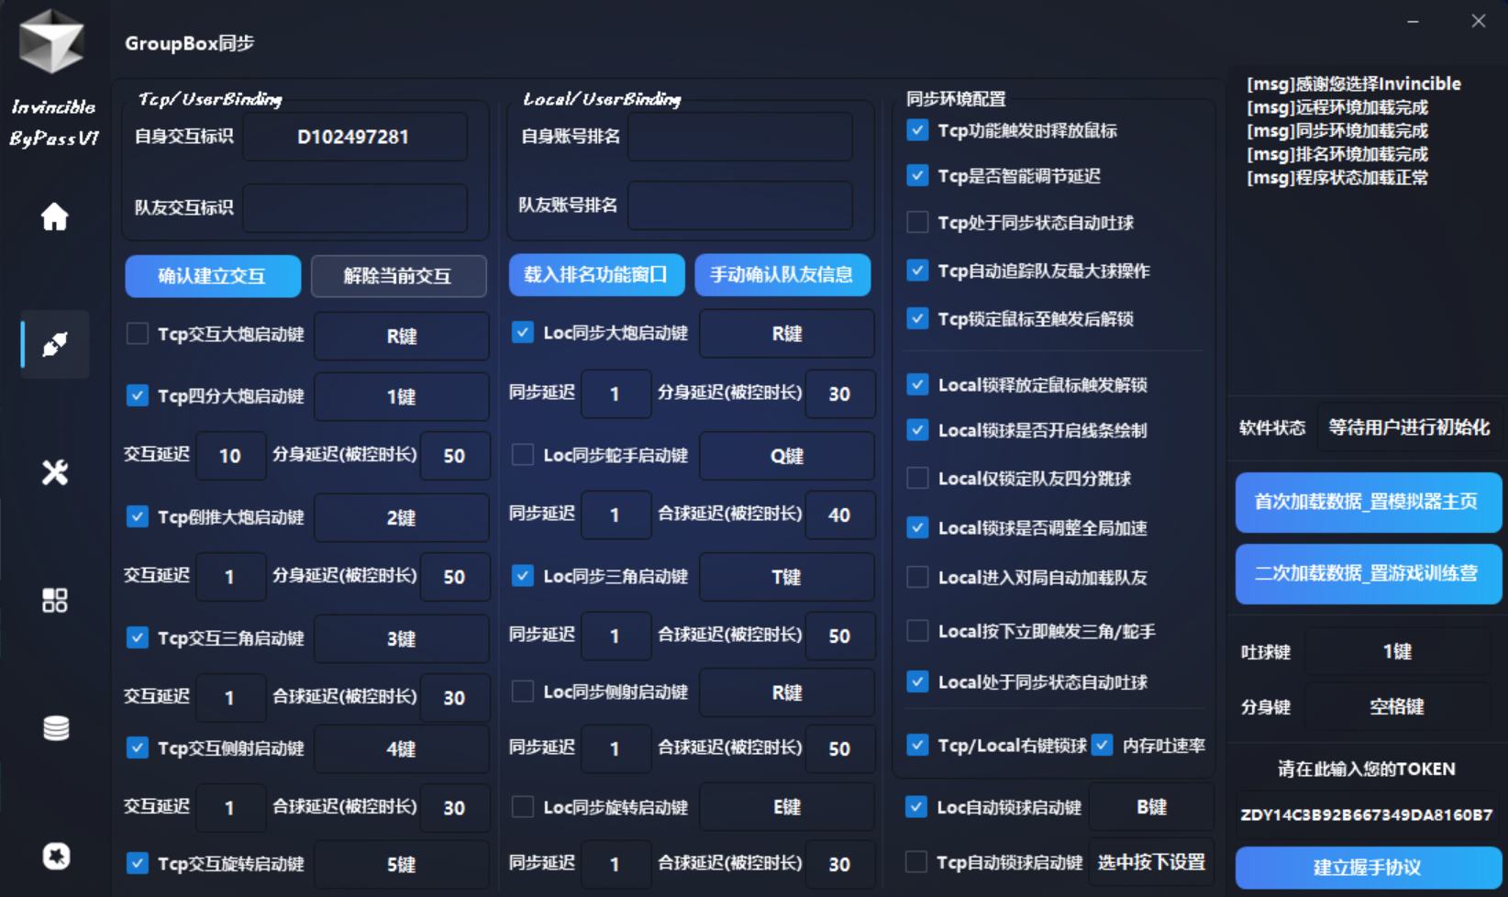Click 确认建立交互 button

213,276
